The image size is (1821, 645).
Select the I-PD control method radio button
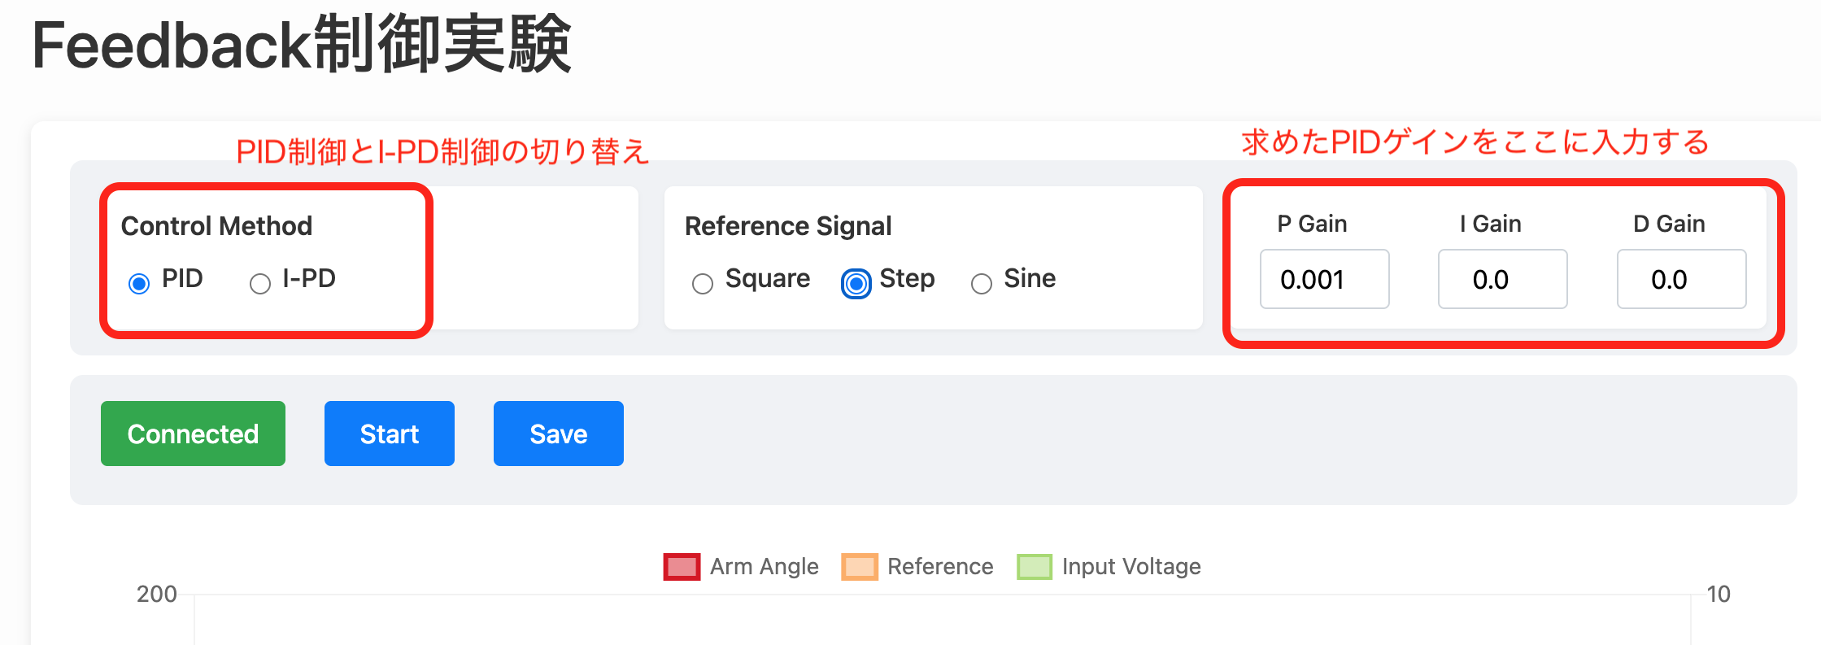click(x=260, y=284)
